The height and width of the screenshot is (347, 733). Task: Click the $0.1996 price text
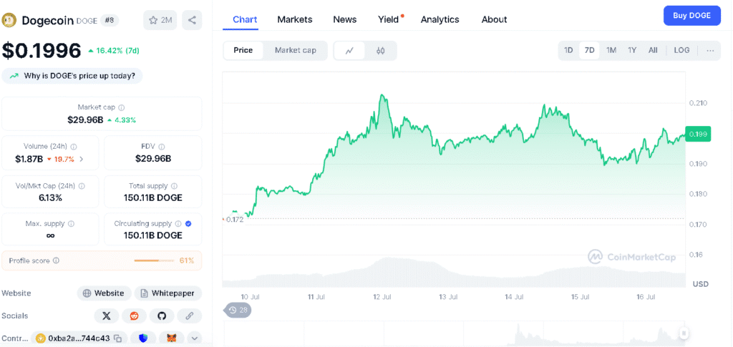pyautogui.click(x=42, y=50)
